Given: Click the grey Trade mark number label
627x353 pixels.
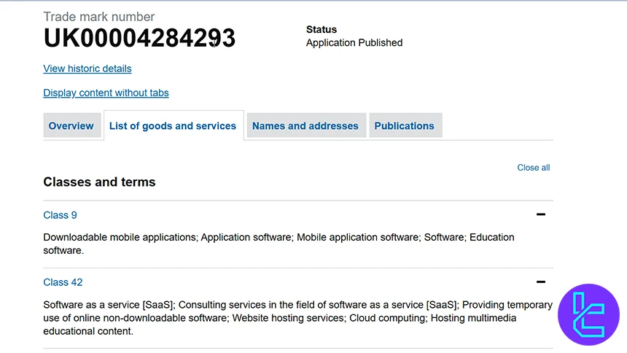Looking at the screenshot, I should (99, 16).
